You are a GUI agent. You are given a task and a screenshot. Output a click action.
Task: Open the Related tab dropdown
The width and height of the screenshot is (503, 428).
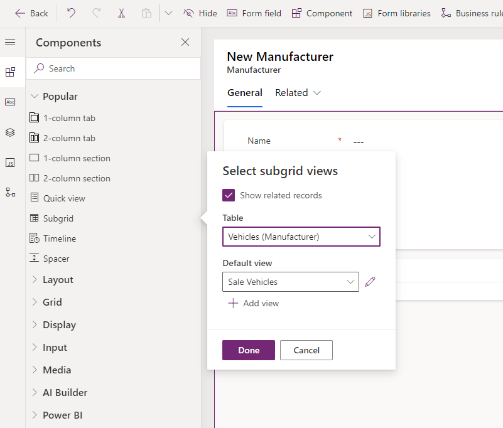(298, 93)
